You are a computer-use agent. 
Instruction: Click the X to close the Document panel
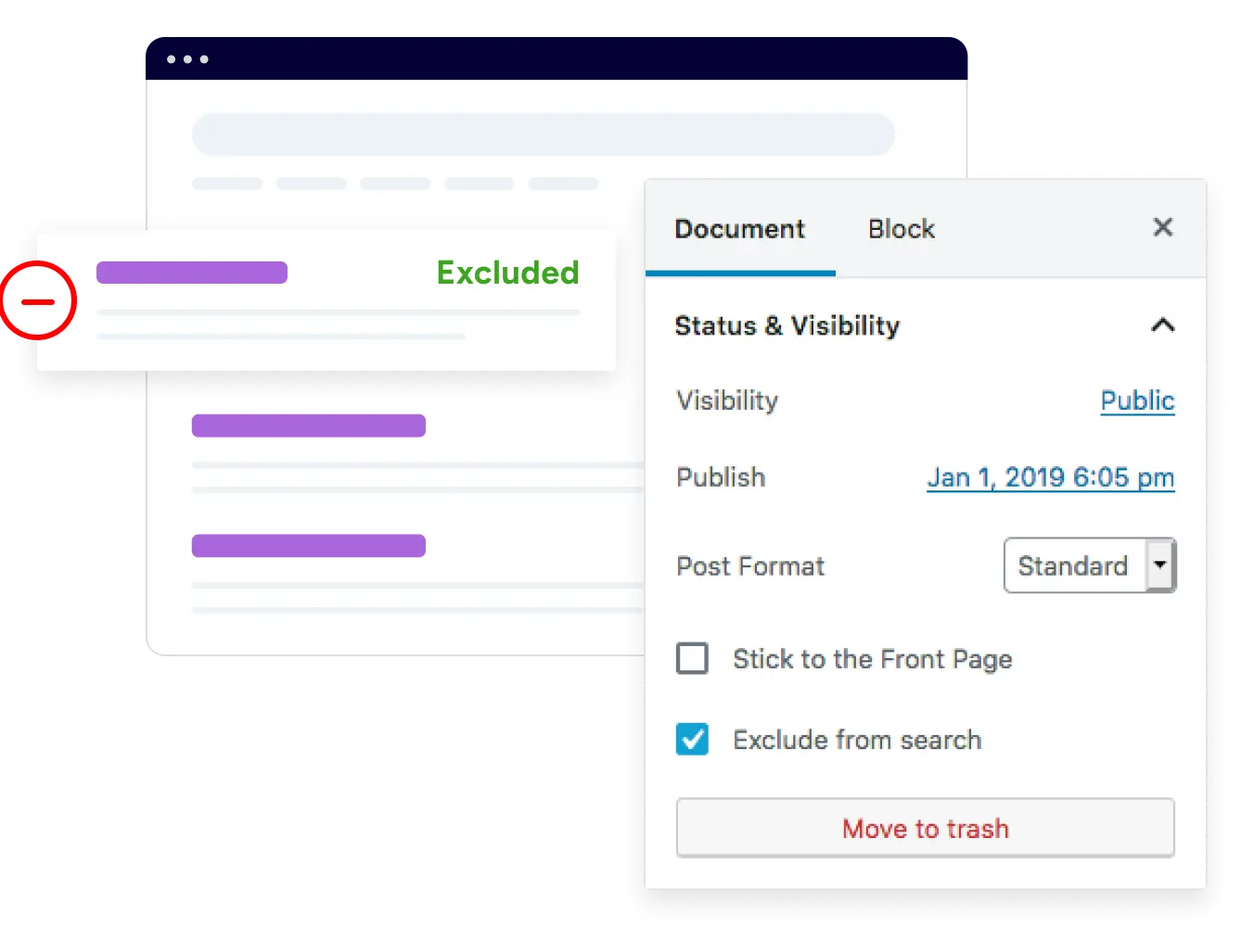(1162, 227)
